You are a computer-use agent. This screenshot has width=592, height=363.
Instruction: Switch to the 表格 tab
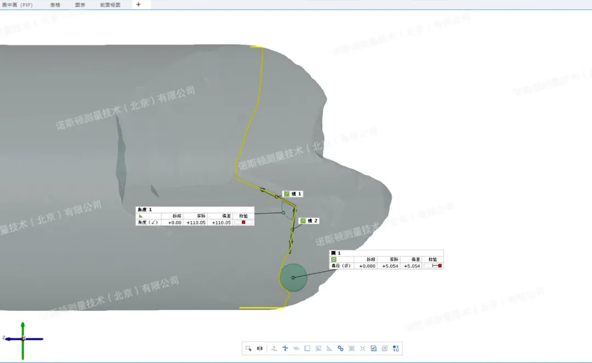pyautogui.click(x=55, y=5)
